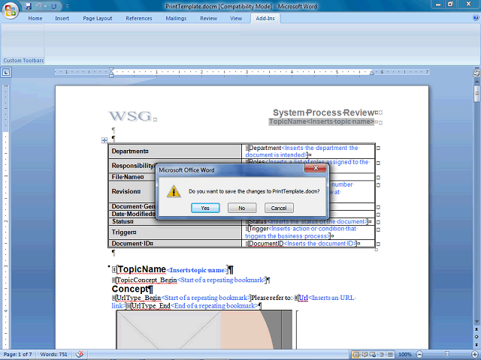Click the TopicConcept_Begin bookmark text
Screen dimensions: 481x360
147,280
